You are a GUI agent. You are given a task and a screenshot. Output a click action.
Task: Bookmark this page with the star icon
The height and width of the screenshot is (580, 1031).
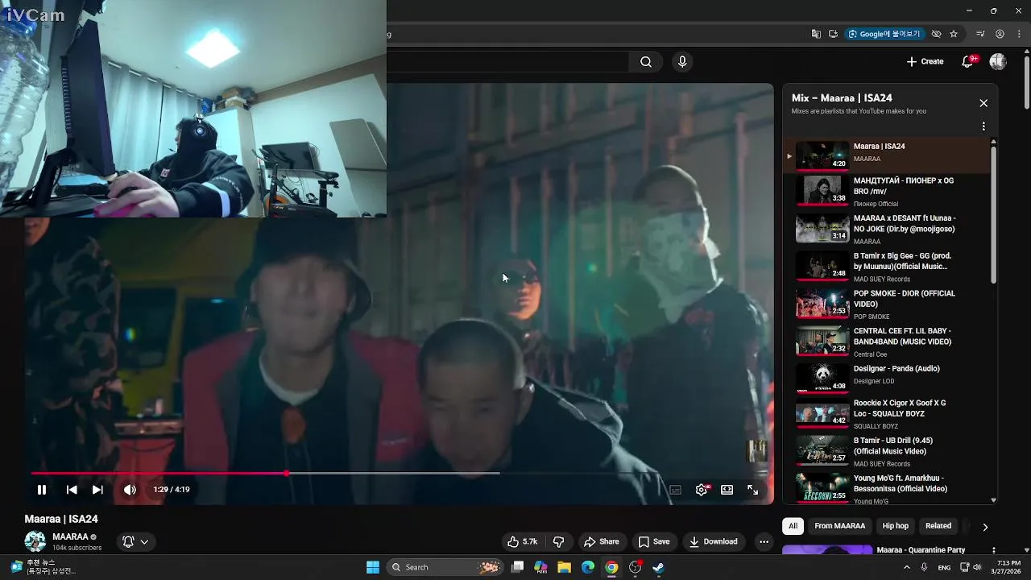pyautogui.click(x=954, y=34)
